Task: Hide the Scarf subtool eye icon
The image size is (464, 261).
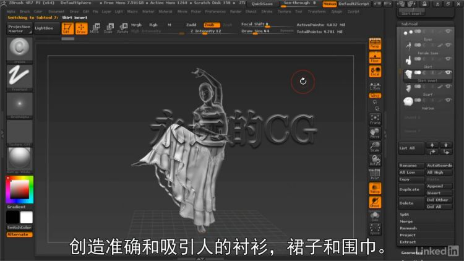Action: pos(448,87)
